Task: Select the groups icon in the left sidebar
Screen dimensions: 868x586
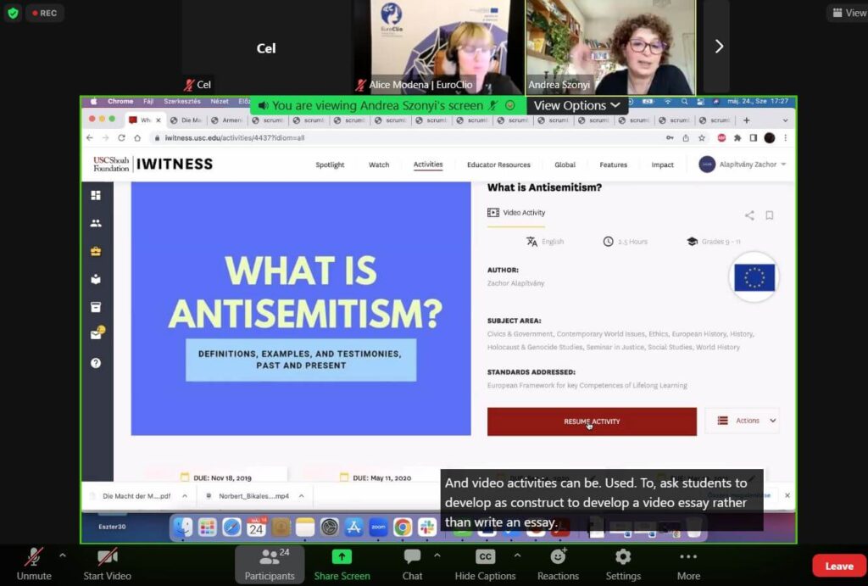Action: coord(96,223)
